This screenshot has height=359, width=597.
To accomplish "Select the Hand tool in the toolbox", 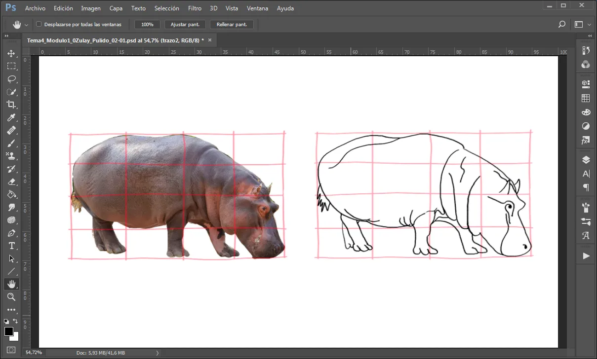I will tap(11, 284).
